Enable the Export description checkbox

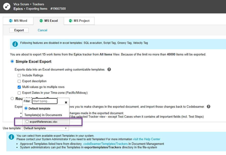click(19, 81)
